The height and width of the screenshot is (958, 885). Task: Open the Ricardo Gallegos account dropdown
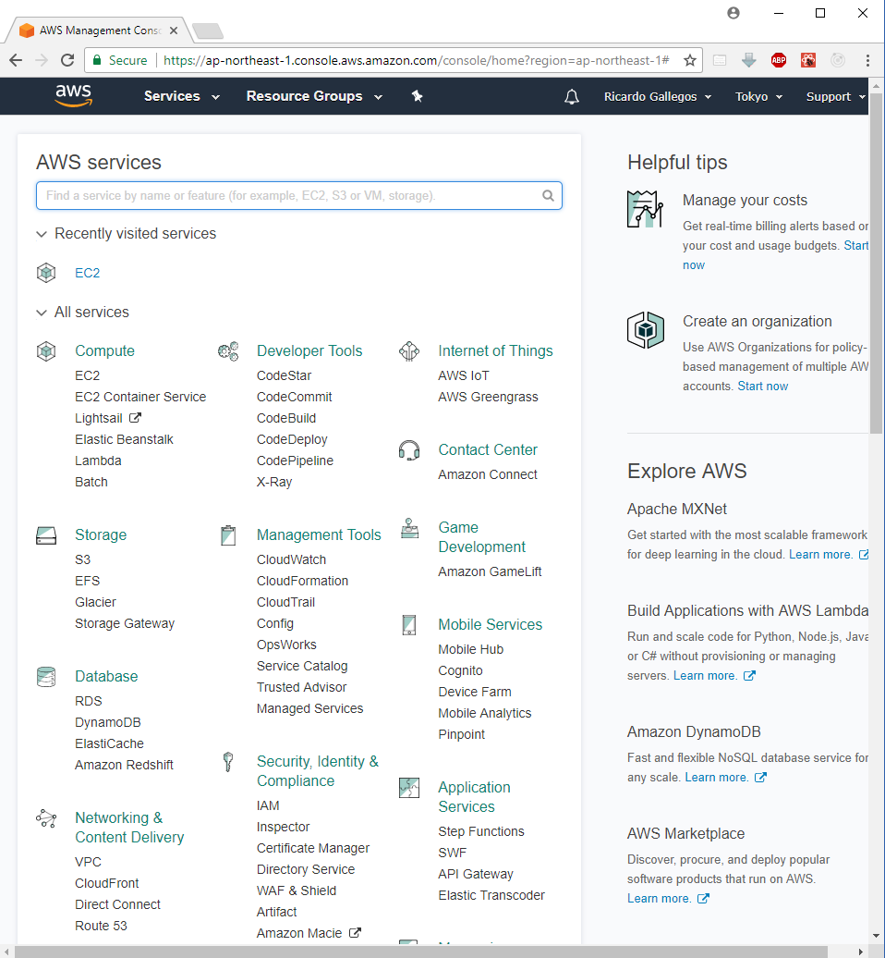tap(658, 96)
